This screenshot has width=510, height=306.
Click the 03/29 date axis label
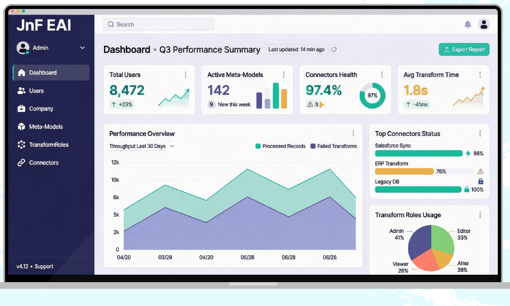point(165,257)
